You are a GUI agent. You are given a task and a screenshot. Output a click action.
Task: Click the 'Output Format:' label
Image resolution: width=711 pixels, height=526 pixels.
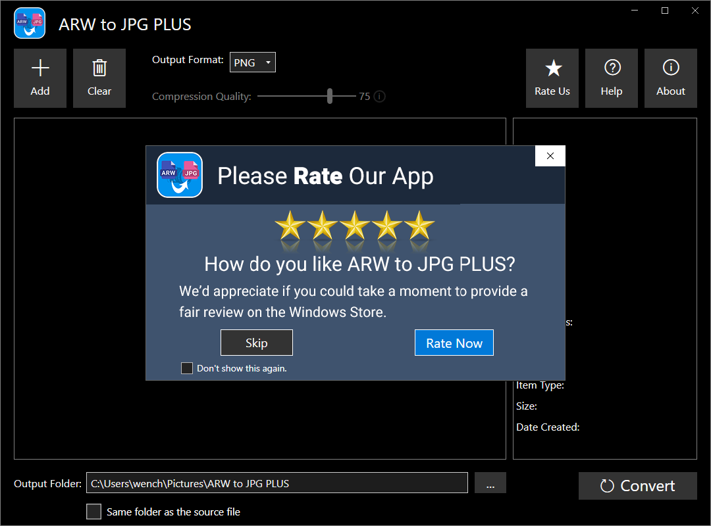(188, 60)
